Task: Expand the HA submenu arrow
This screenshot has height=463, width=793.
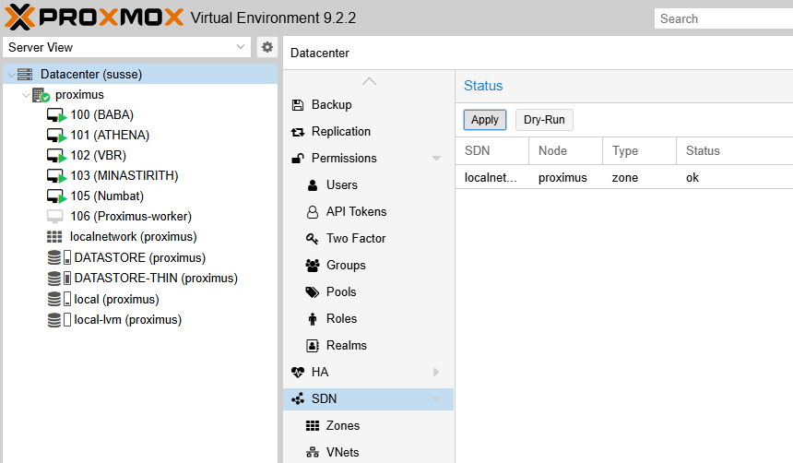Action: [436, 373]
